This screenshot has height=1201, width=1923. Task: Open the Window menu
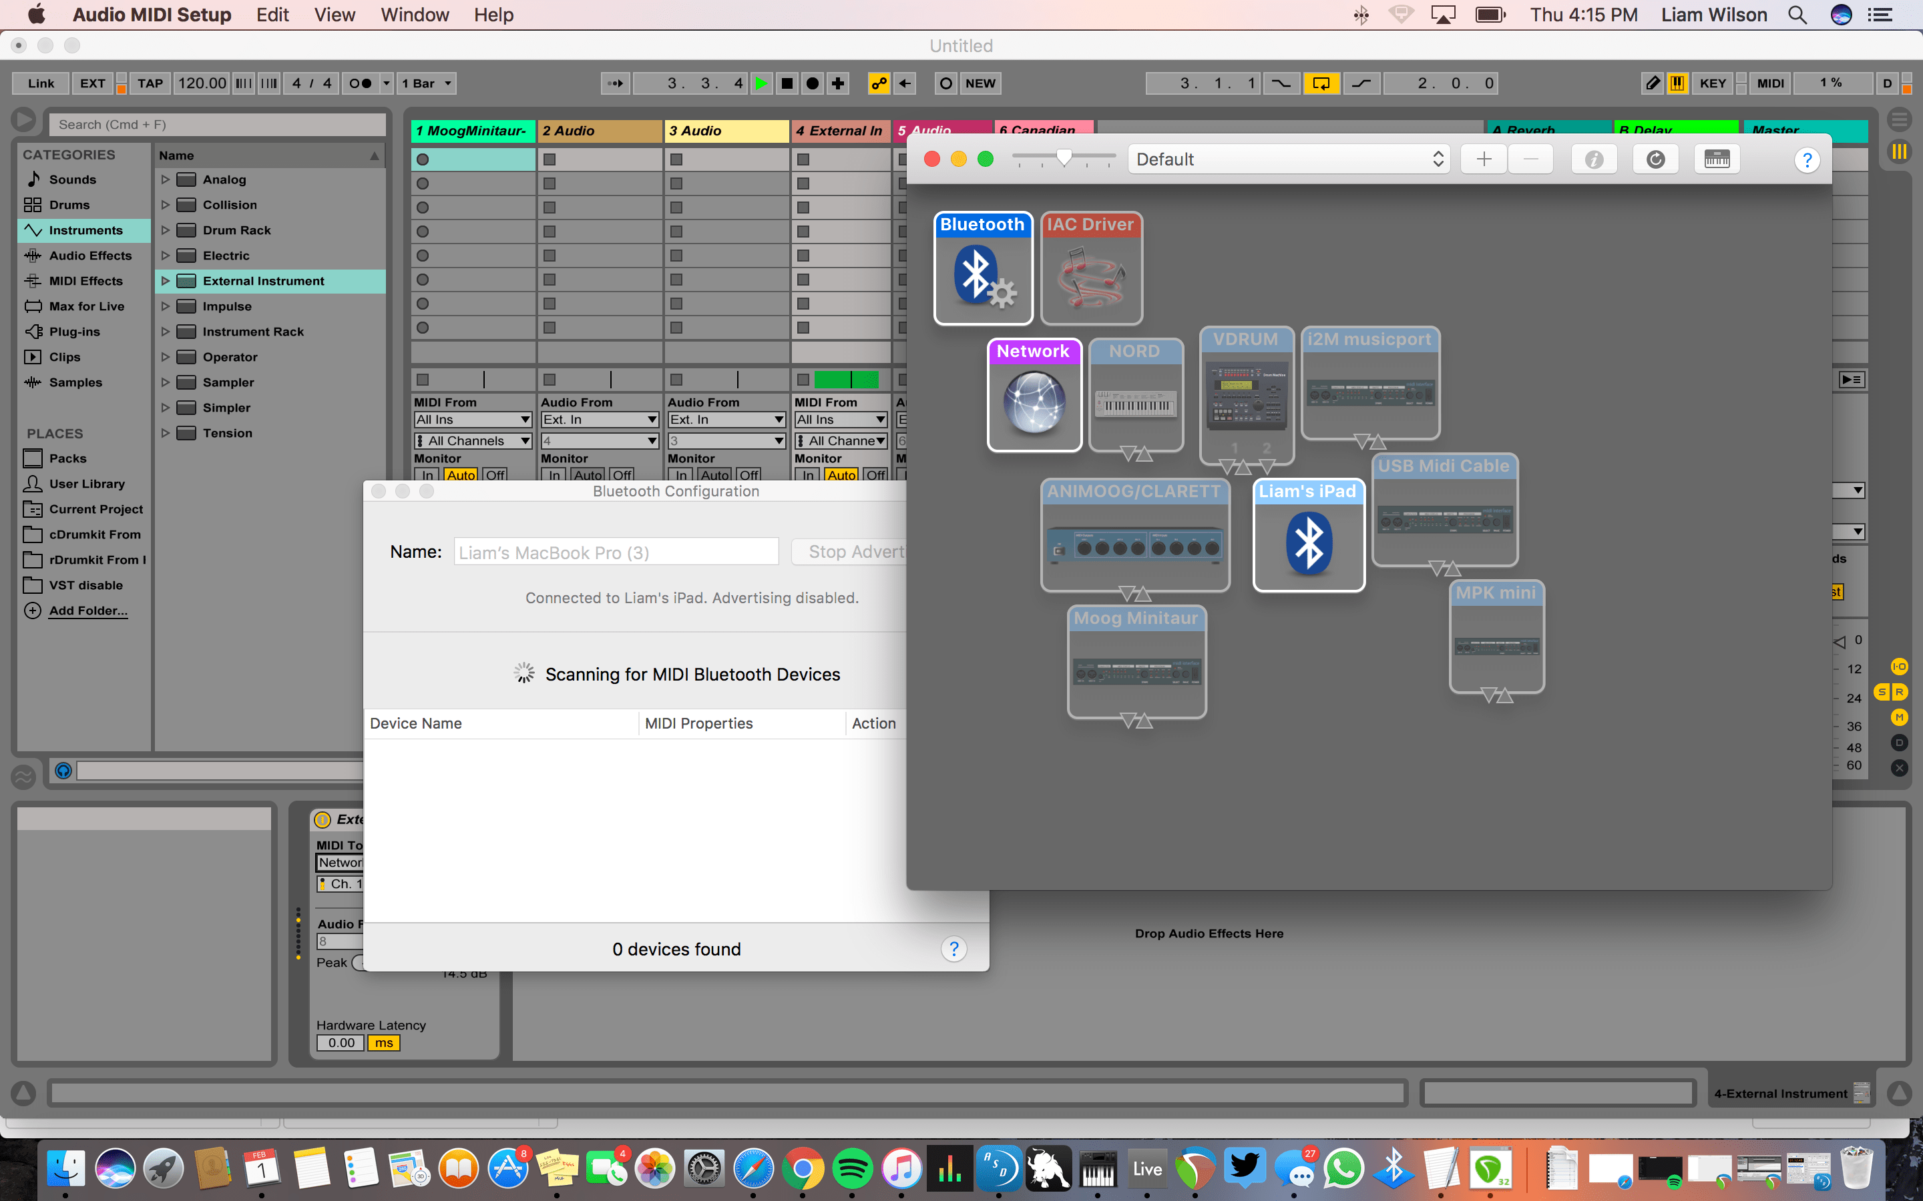pos(414,14)
